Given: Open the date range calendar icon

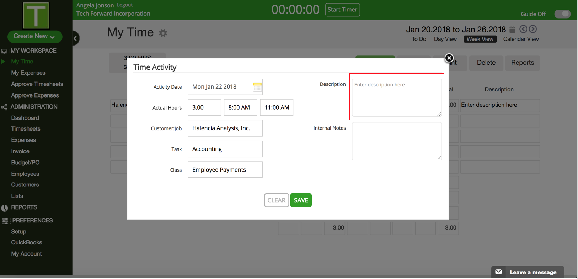Looking at the screenshot, I should pyautogui.click(x=512, y=30).
